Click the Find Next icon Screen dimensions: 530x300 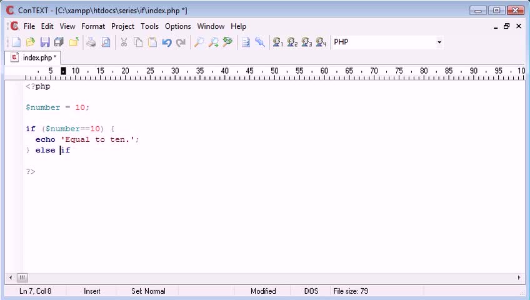(x=213, y=42)
